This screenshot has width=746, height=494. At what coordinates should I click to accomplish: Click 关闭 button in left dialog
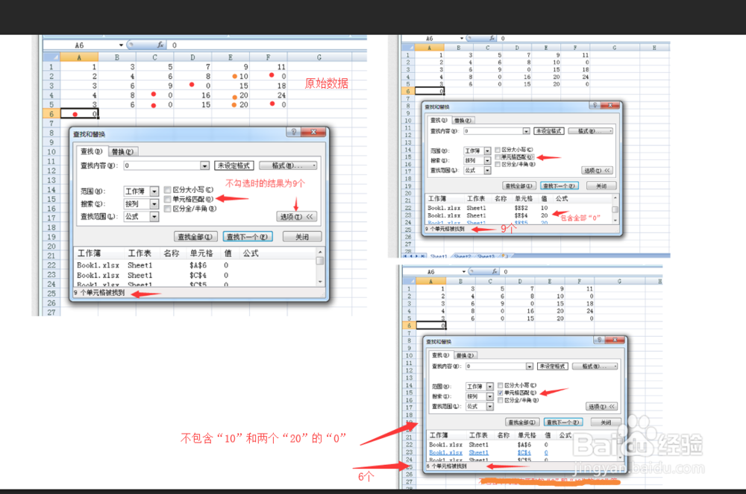(302, 236)
